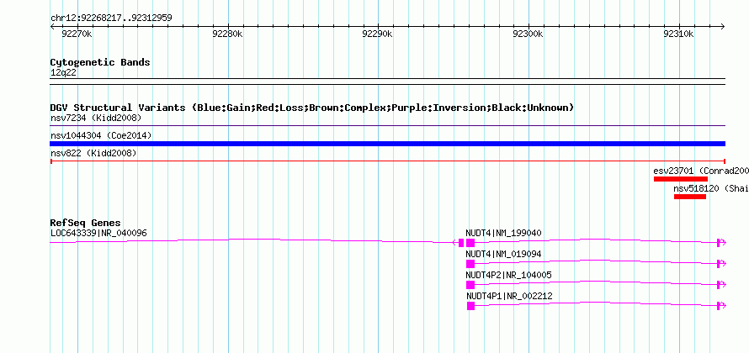Image resolution: width=749 pixels, height=353 pixels.
Task: Click the NUDT4P1|NR_002212 gene label
Action: [509, 296]
